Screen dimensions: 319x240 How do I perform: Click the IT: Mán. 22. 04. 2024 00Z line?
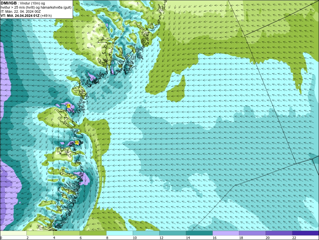click(20, 11)
